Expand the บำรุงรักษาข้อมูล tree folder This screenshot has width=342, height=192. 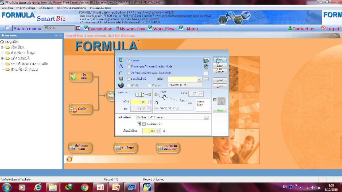click(2, 53)
